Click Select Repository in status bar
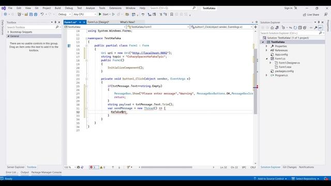 tap(306, 179)
